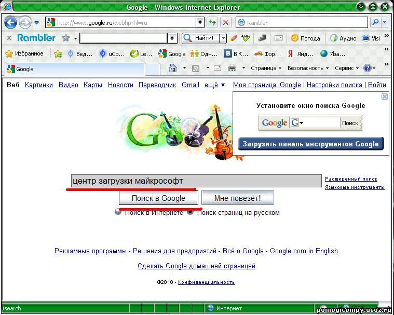Image resolution: width=394 pixels, height=315 pixels.
Task: Open the Карты link
Action: coord(93,85)
